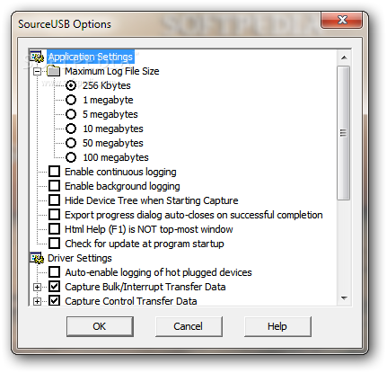Click the scrollbar down arrow
This screenshot has width=387, height=373.
coord(344,298)
